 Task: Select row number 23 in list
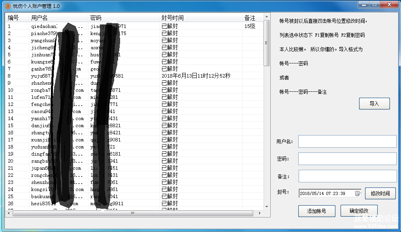coord(134,182)
